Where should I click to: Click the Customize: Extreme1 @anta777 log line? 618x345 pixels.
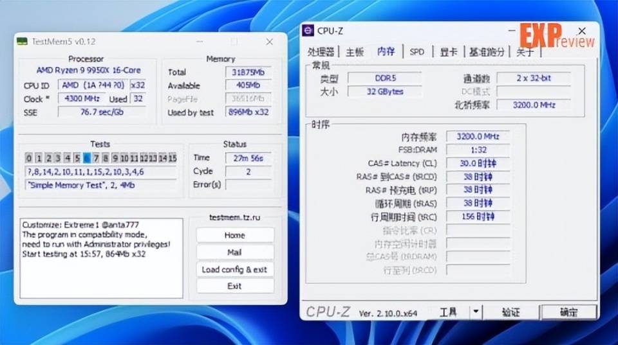click(80, 225)
